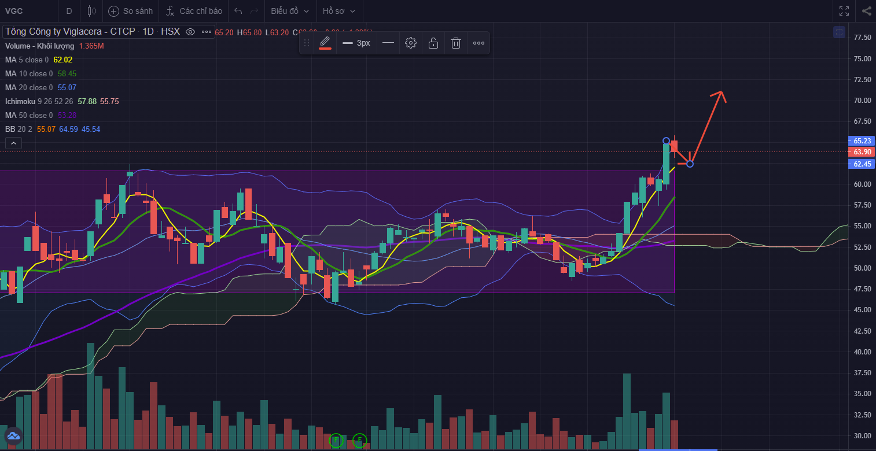Viewport: 876px width, 451px height.
Task: Lock the selected drawing
Action: [x=433, y=43]
